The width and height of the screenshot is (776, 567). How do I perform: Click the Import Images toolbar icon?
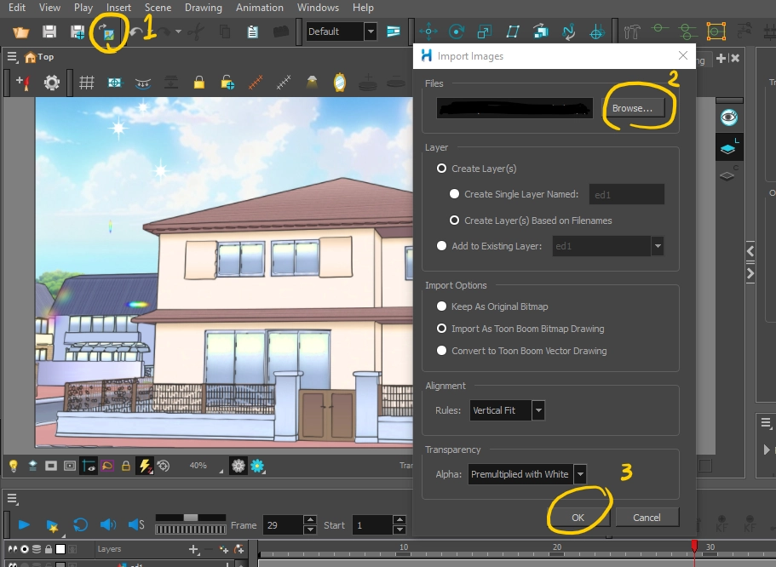[106, 32]
